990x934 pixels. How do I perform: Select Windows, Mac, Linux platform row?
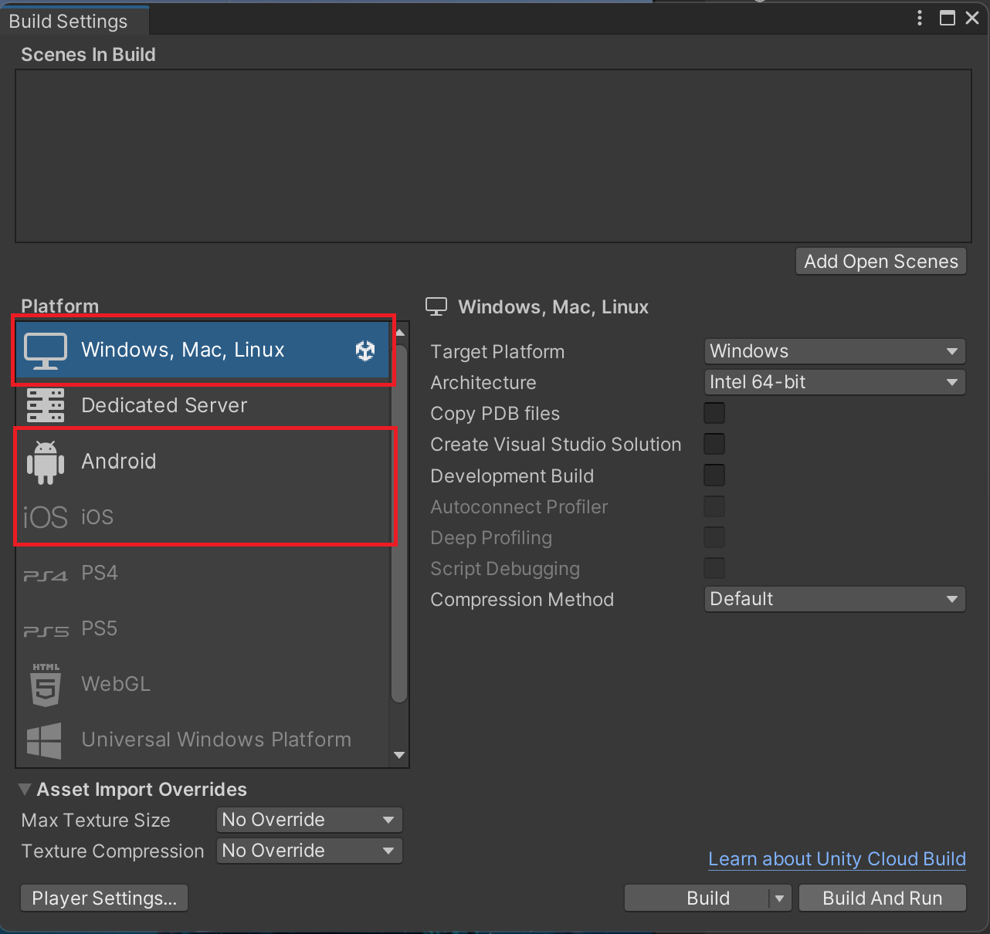point(203,350)
